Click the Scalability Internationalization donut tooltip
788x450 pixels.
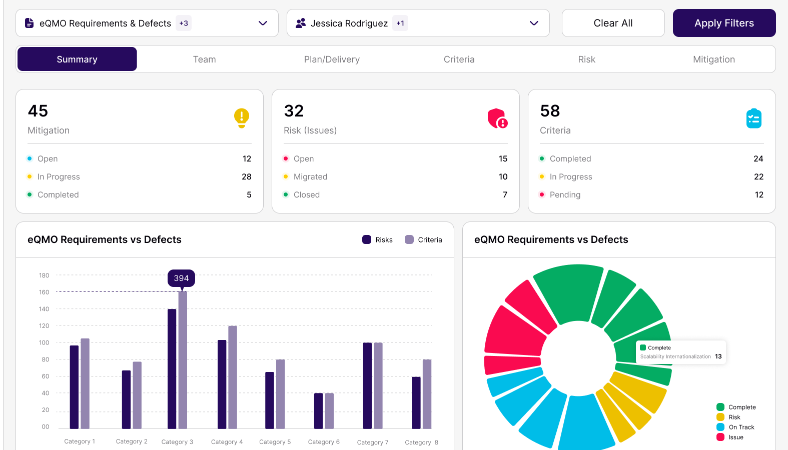pyautogui.click(x=681, y=352)
